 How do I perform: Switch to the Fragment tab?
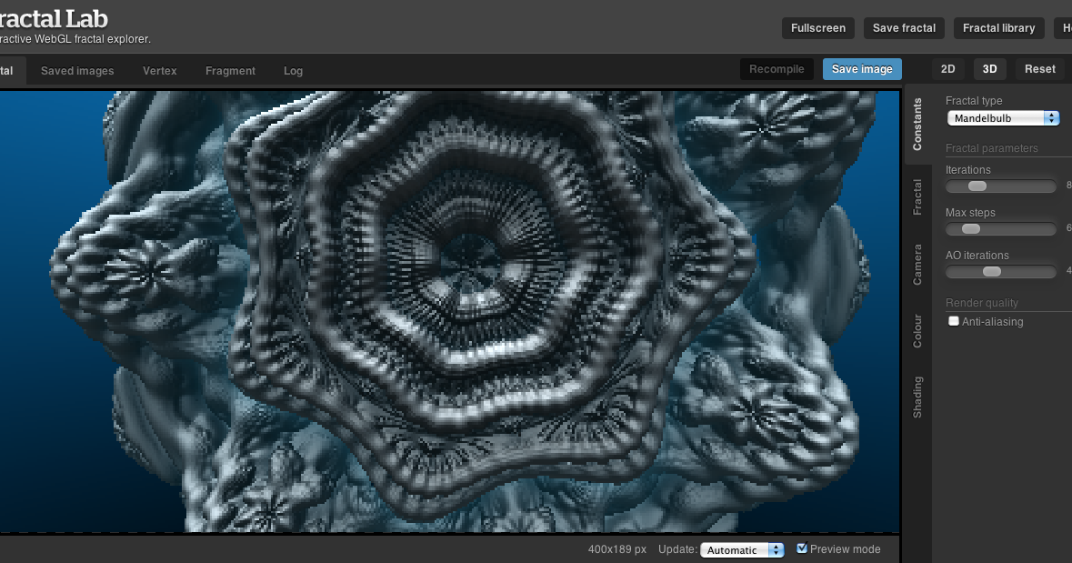pos(230,71)
